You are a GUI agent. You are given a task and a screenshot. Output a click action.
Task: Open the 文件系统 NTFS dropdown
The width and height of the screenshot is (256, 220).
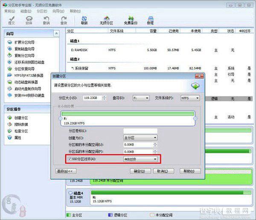coord(190,98)
